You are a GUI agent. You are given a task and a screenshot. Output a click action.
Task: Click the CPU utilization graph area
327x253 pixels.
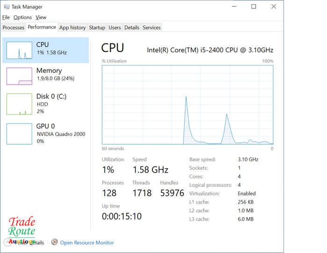[187, 104]
